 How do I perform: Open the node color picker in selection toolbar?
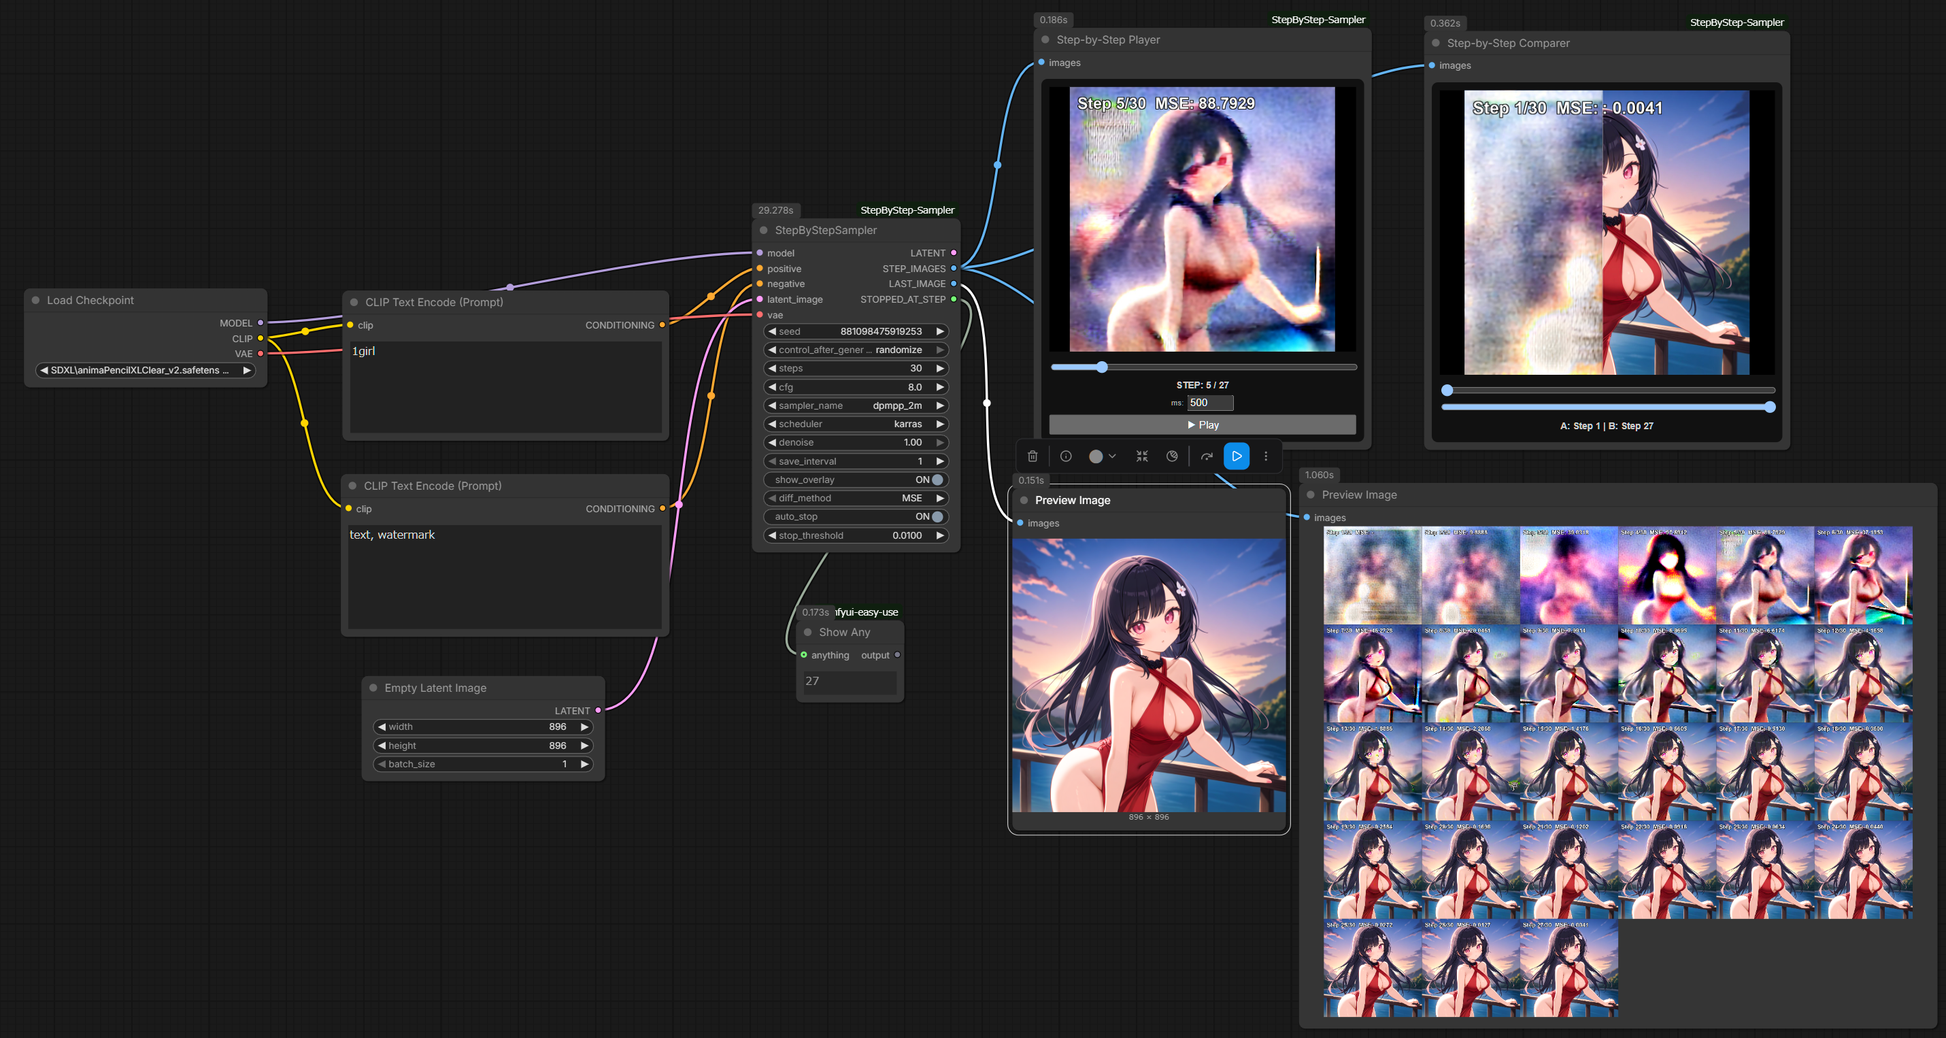1102,456
